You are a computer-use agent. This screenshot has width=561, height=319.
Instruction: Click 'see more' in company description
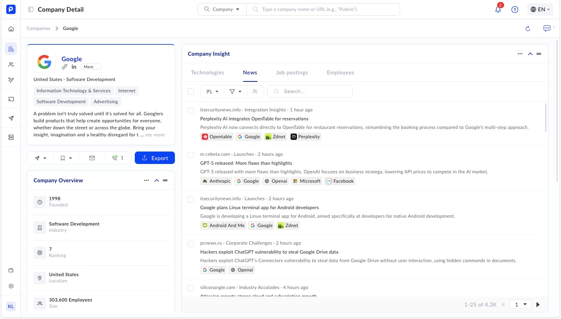[155, 135]
